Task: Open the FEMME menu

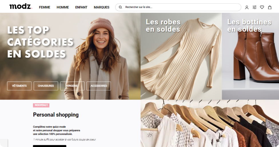Action: (x=45, y=7)
